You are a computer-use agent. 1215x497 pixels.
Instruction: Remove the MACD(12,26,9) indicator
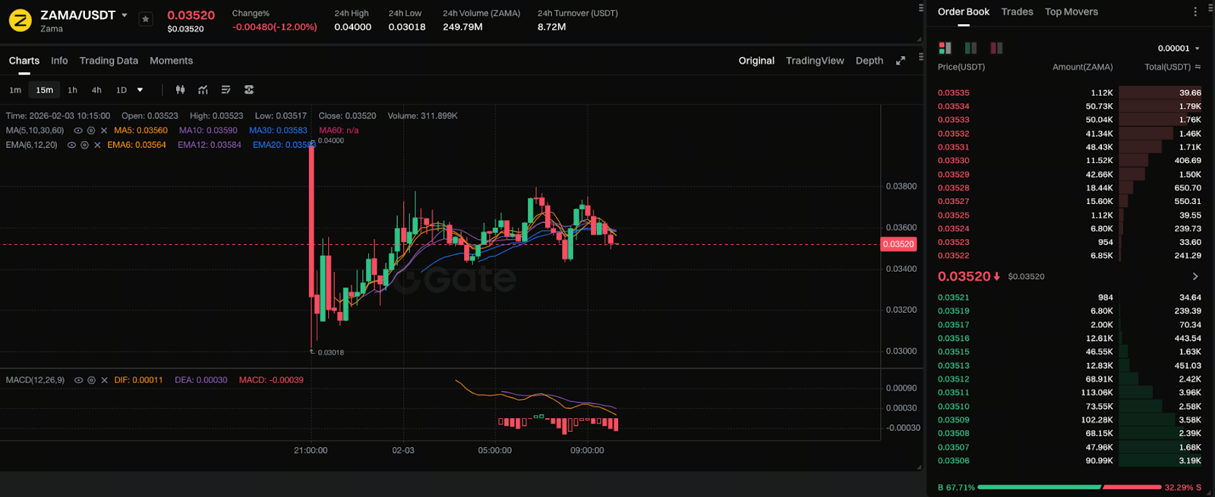point(104,380)
